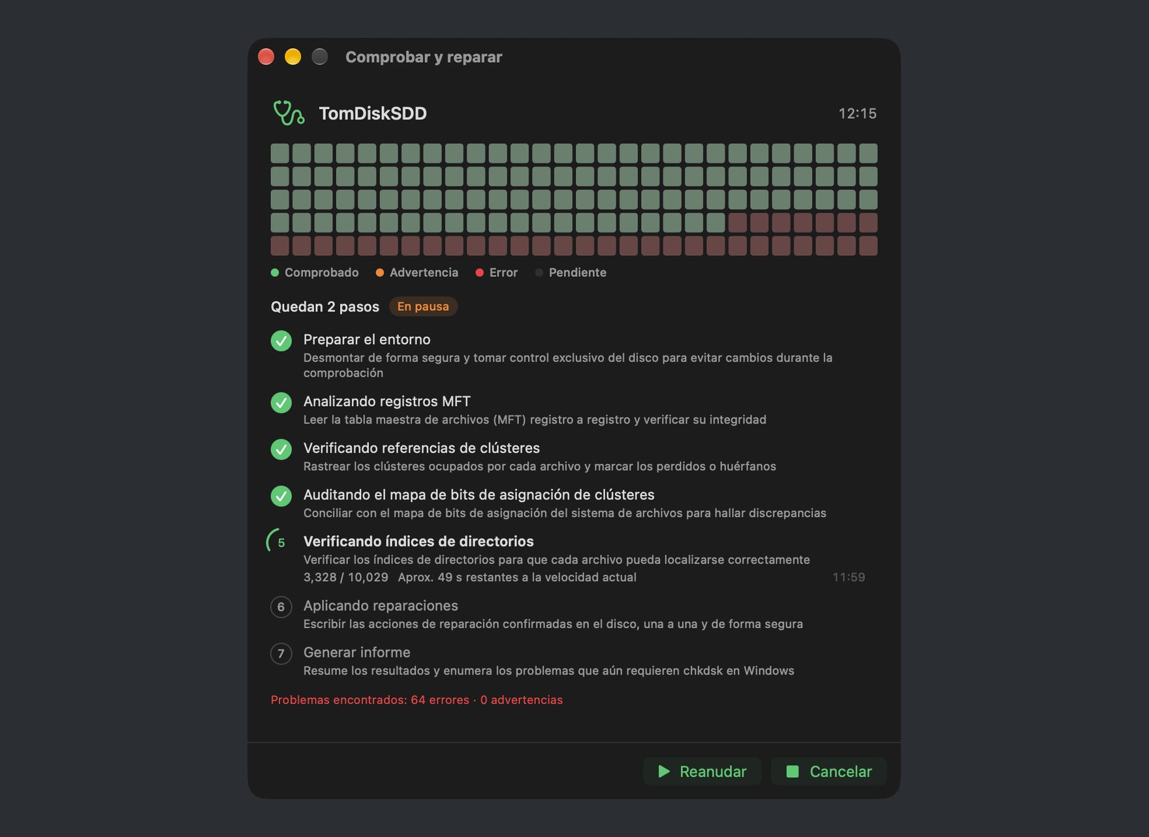The height and width of the screenshot is (837, 1149).
Task: Click the Generar informe step title
Action: pyautogui.click(x=357, y=652)
